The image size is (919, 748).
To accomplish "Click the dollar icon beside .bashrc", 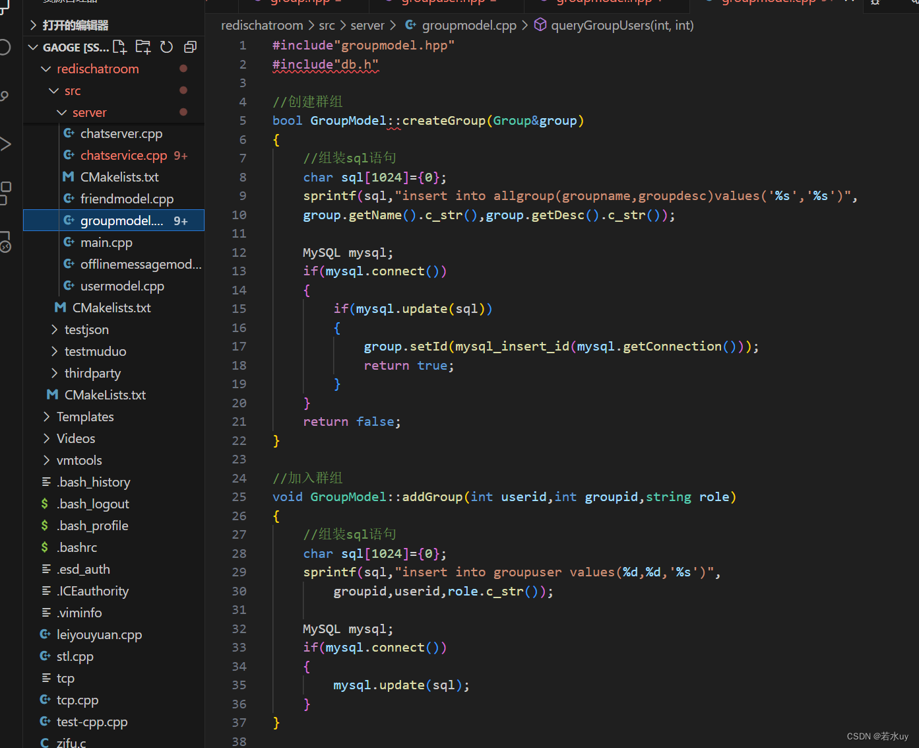I will [x=44, y=547].
